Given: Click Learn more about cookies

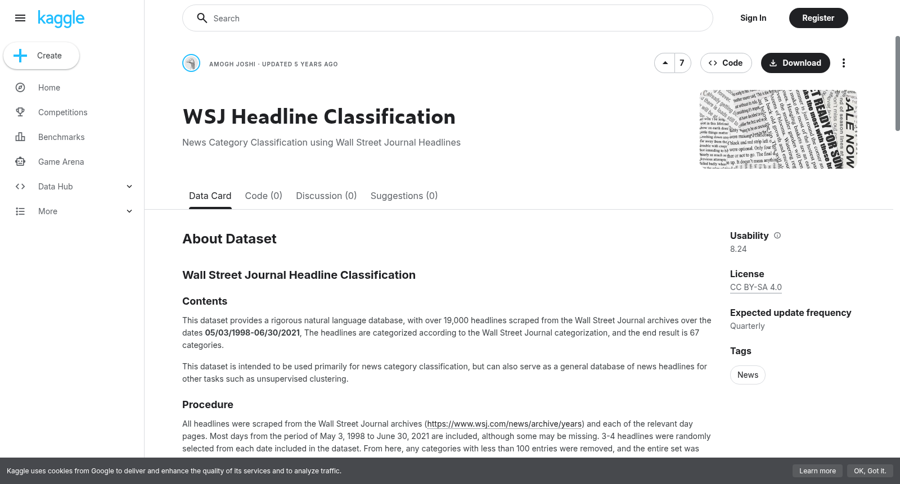Looking at the screenshot, I should point(818,471).
